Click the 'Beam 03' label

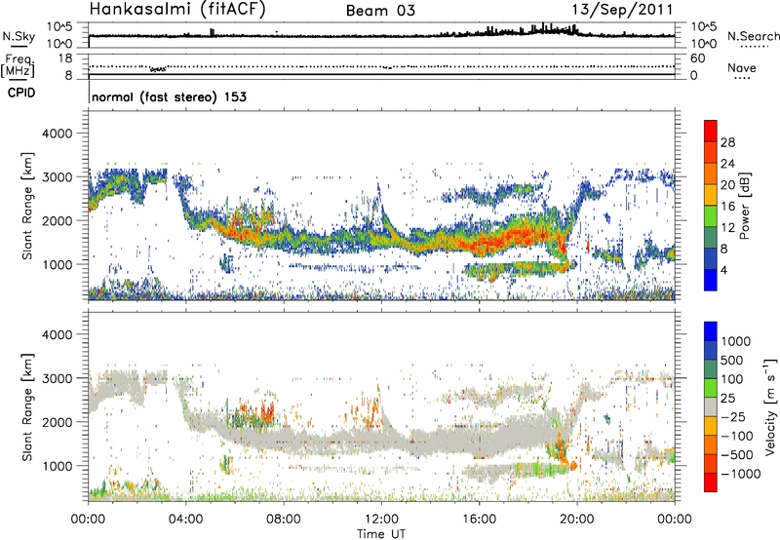380,11
